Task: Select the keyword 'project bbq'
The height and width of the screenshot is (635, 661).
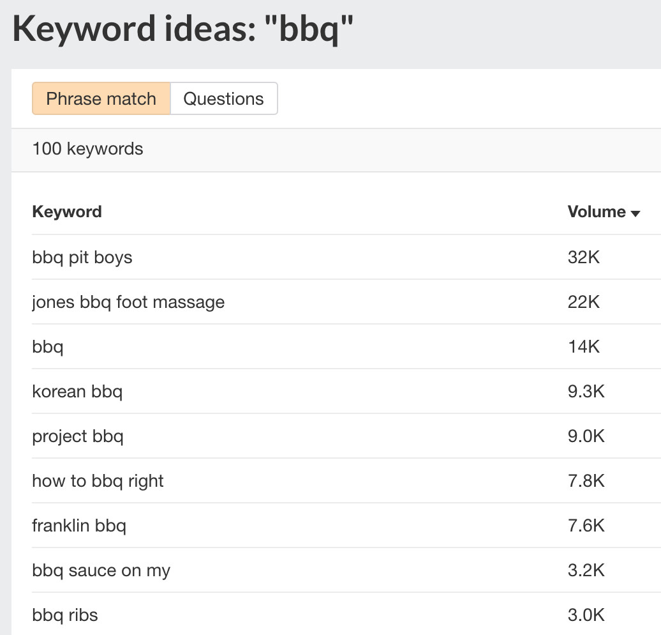Action: point(77,436)
